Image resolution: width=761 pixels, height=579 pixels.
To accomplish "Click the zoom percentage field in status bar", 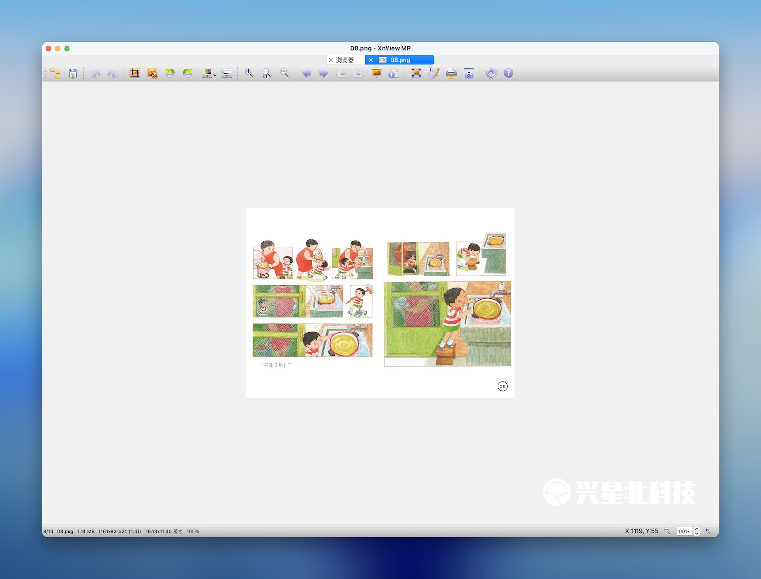I will (683, 531).
